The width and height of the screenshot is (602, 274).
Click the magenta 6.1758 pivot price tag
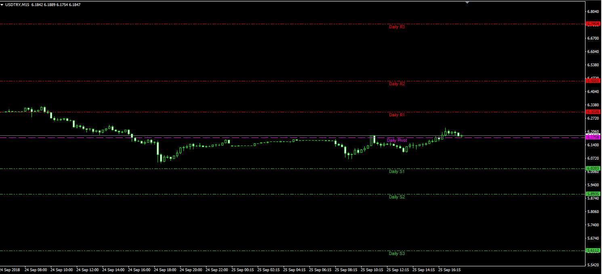click(x=593, y=137)
